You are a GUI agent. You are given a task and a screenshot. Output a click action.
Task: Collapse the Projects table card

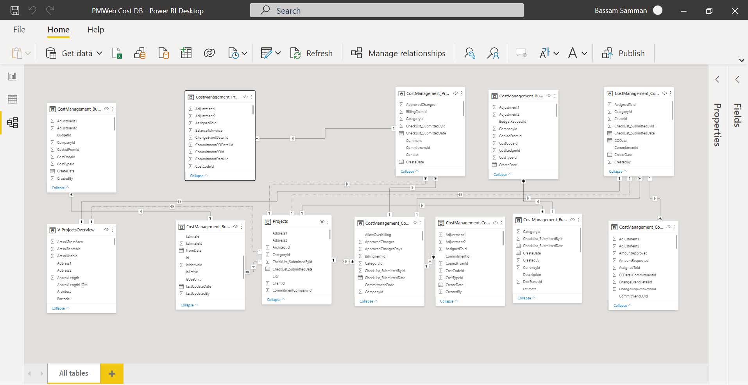pyautogui.click(x=276, y=300)
